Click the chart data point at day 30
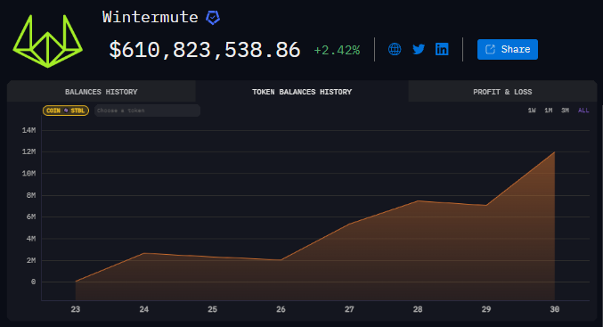Viewport: 603px width, 327px height. (x=555, y=152)
